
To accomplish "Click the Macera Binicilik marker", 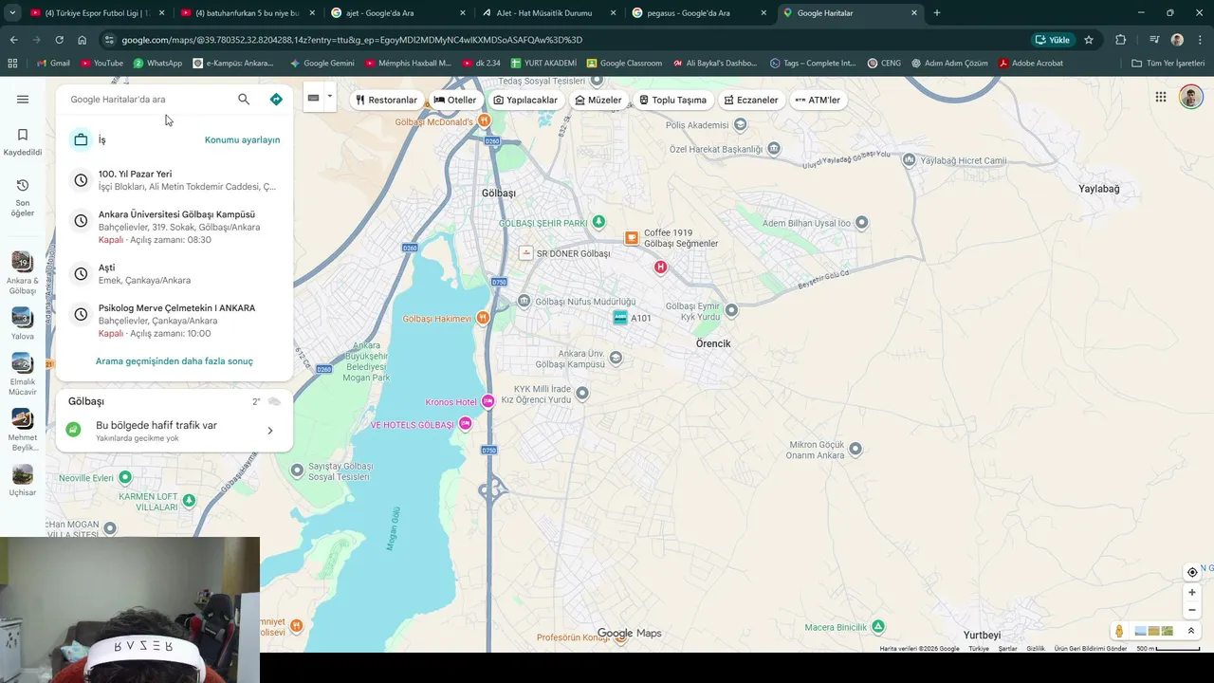I will 878,626.
